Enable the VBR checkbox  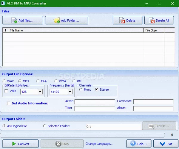[6, 91]
